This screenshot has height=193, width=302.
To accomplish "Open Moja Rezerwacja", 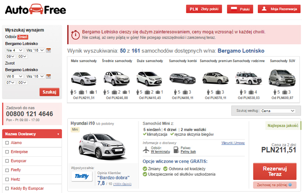I will [279, 9].
